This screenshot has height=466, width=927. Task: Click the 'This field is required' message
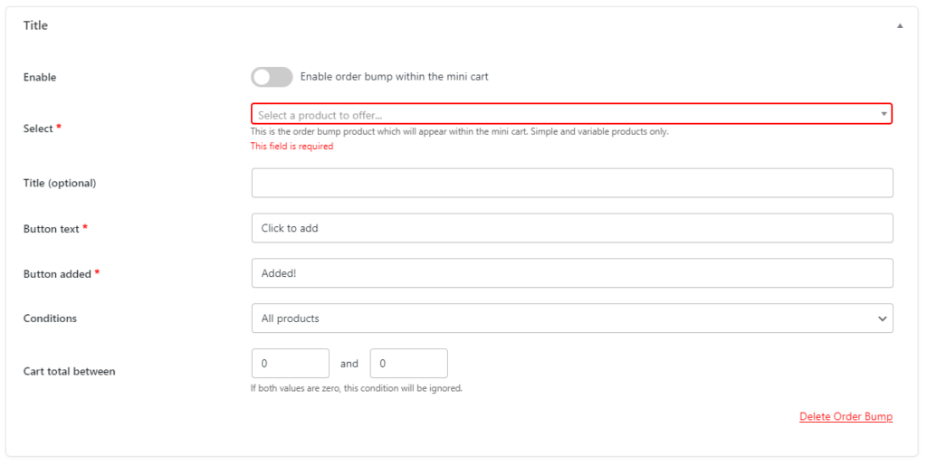click(x=292, y=147)
